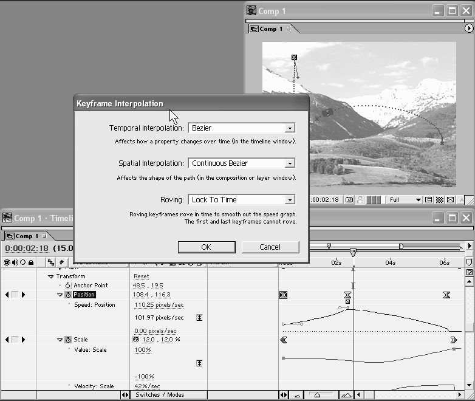Open the Spatial Interpolation dropdown

point(241,163)
